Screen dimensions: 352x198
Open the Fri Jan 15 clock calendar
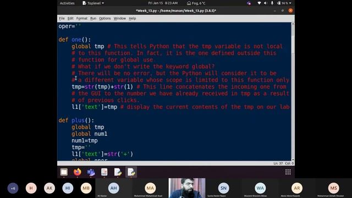[163, 3]
